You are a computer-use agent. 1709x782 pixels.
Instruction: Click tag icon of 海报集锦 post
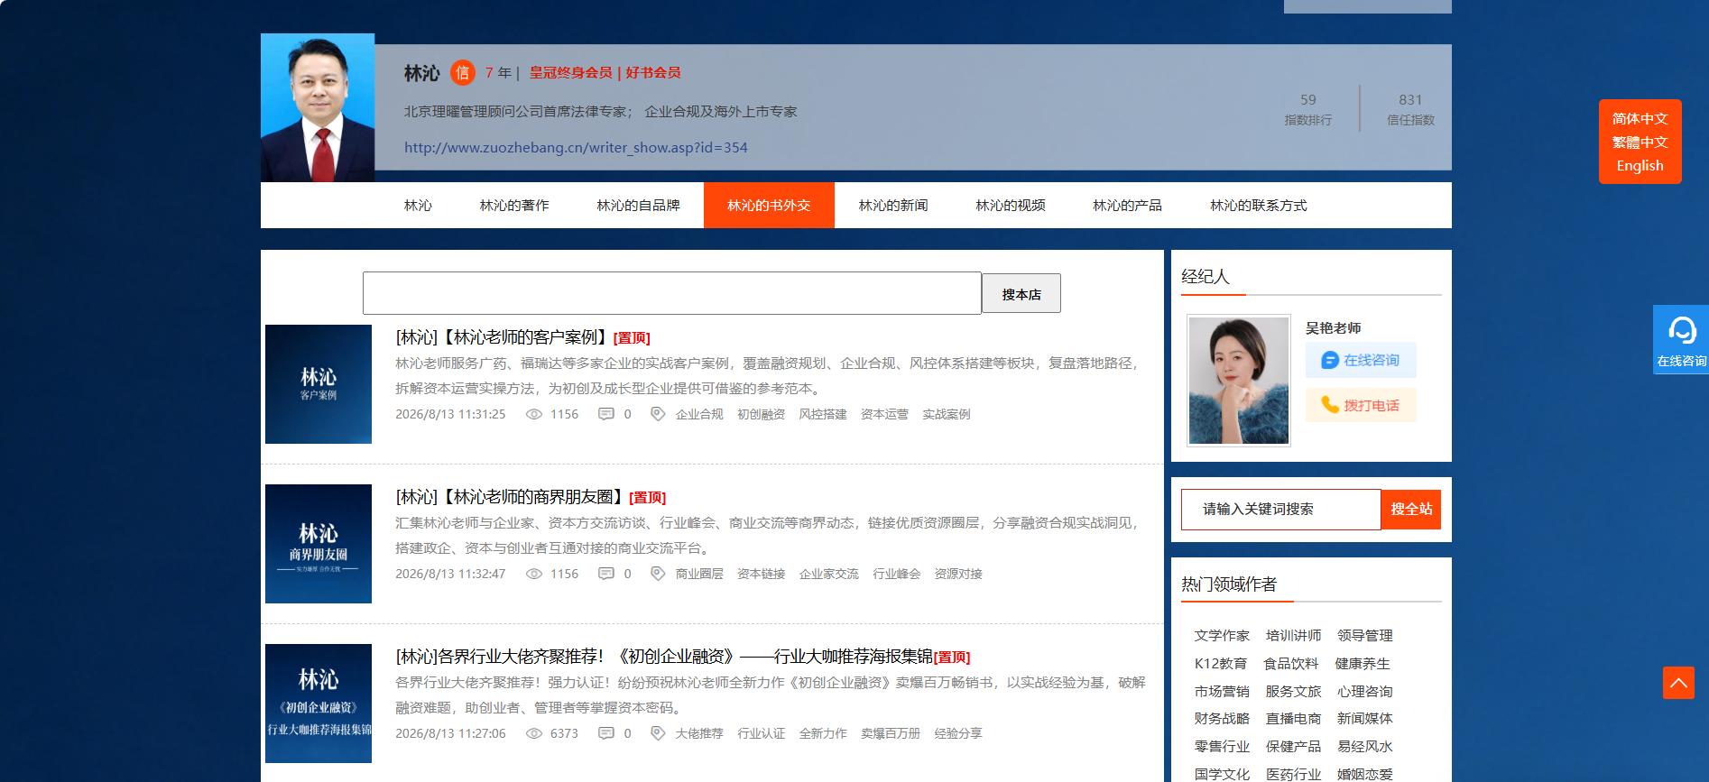point(658,733)
